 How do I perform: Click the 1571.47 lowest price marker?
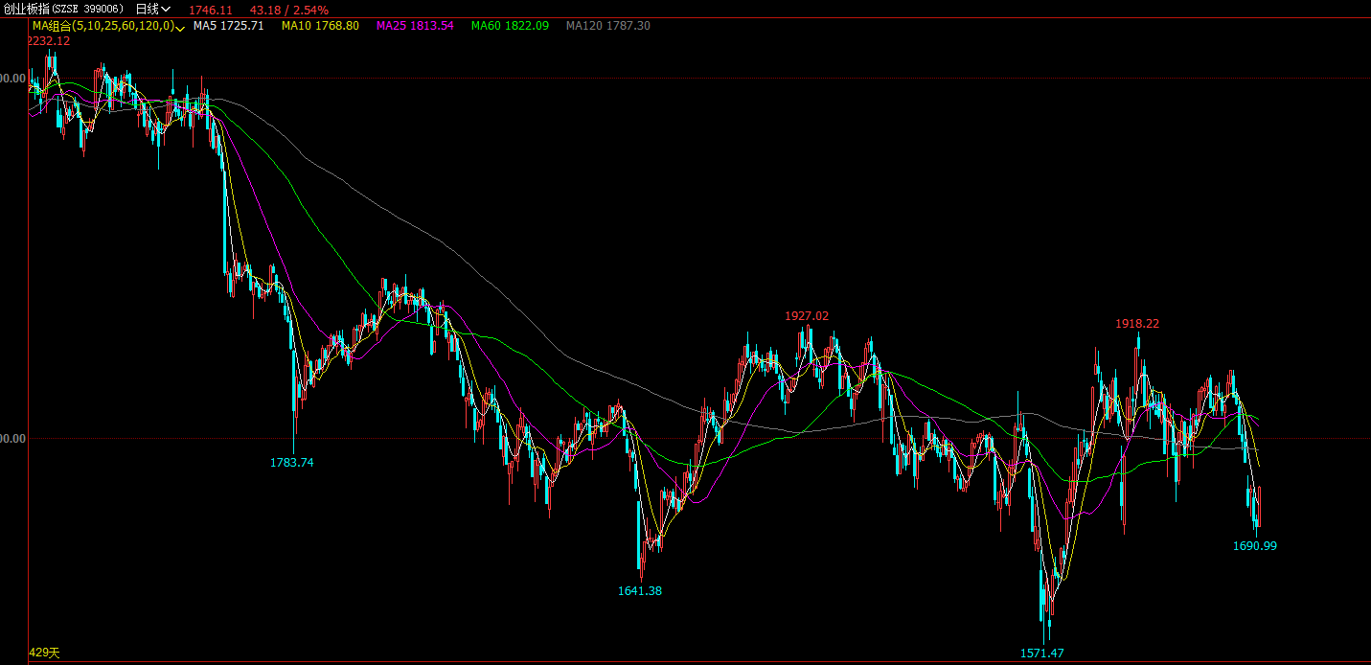[x=1042, y=654]
